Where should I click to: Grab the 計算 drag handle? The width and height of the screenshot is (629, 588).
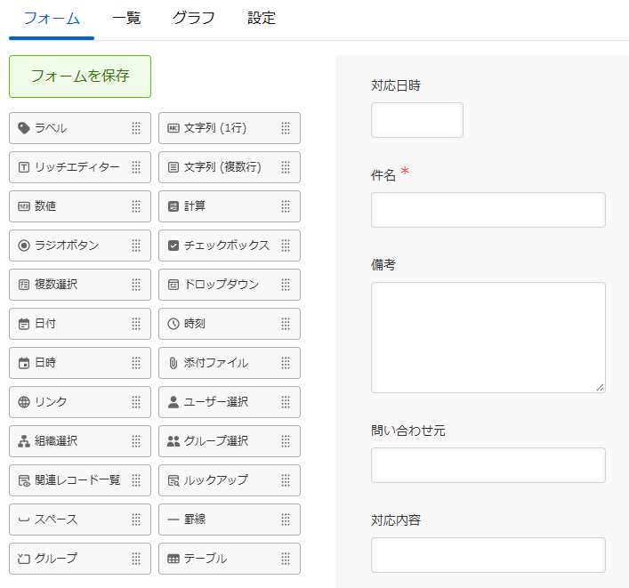click(x=286, y=206)
